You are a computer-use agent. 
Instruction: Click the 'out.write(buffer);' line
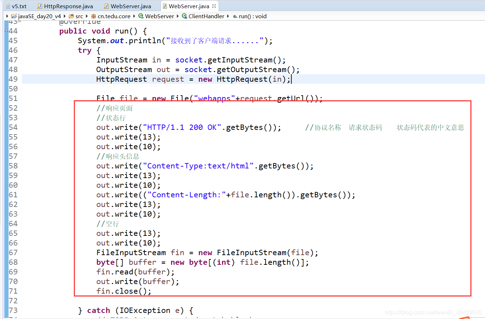pyautogui.click(x=138, y=282)
